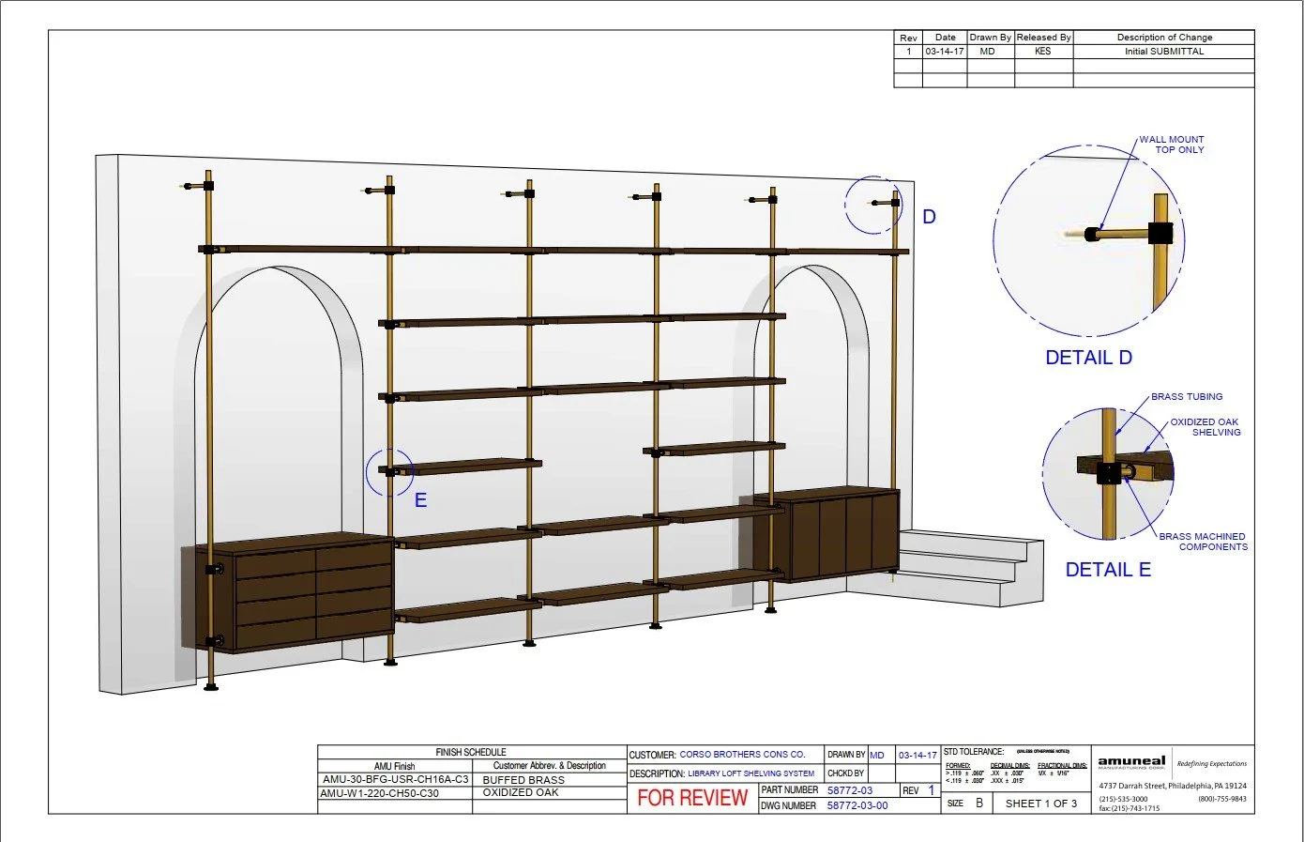This screenshot has height=842, width=1304.
Task: Click the OXIDIZED OAK SHELVING callout label
Action: pyautogui.click(x=1205, y=427)
